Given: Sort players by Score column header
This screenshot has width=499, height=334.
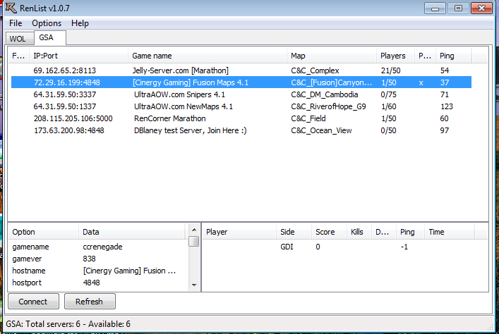Looking at the screenshot, I should click(x=325, y=232).
